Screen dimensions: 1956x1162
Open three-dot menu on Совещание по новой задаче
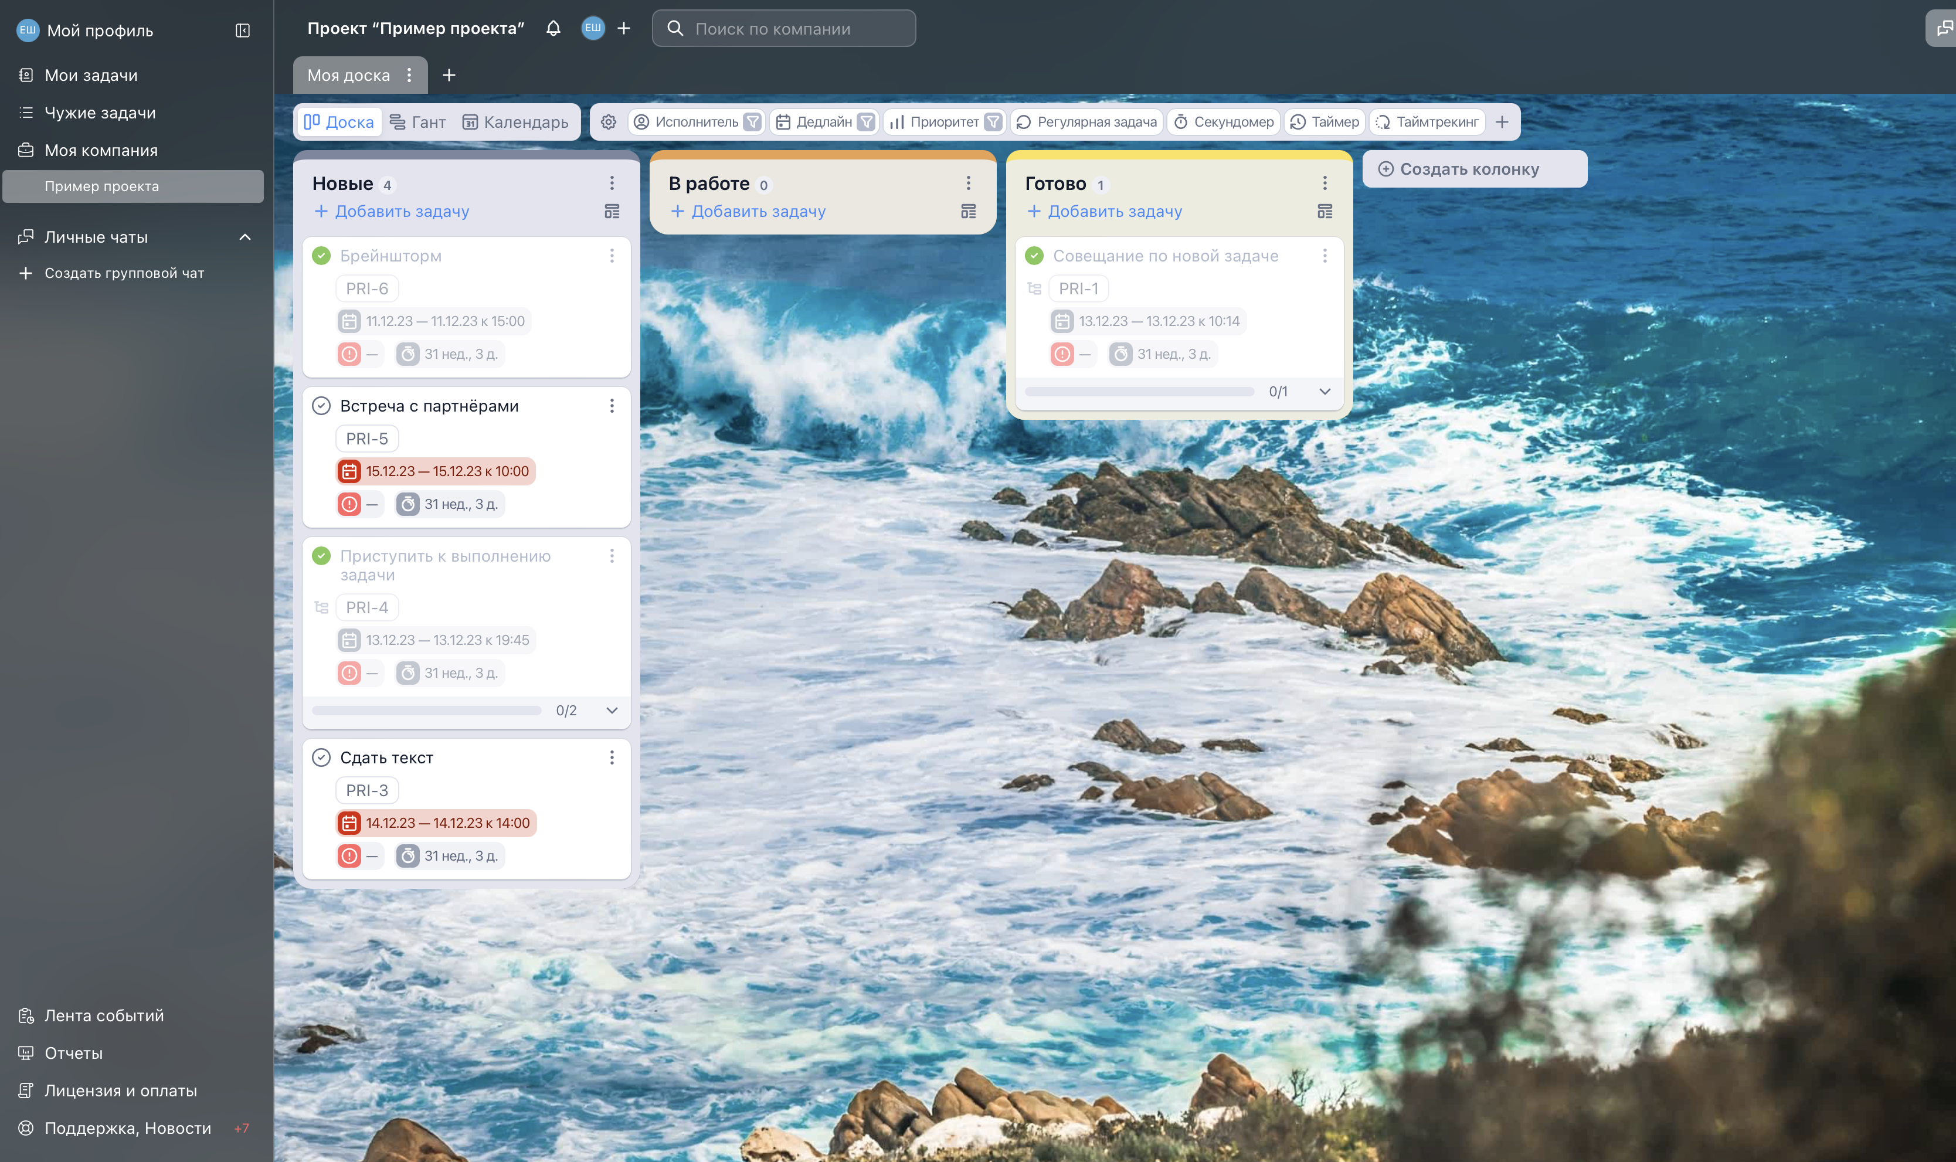point(1325,256)
